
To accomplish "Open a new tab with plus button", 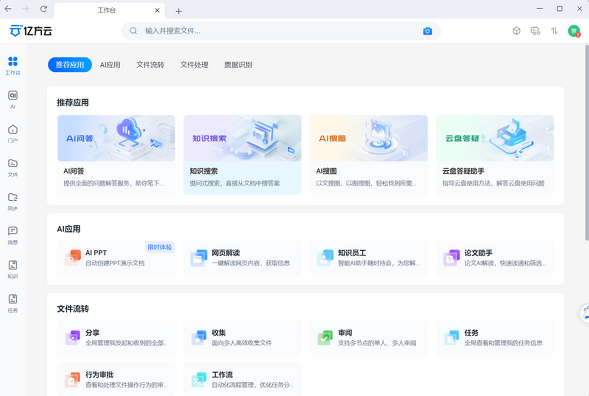I will (179, 11).
